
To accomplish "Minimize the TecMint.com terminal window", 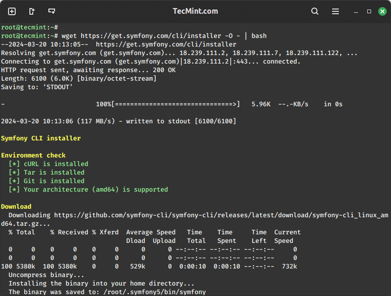I will click(356, 11).
